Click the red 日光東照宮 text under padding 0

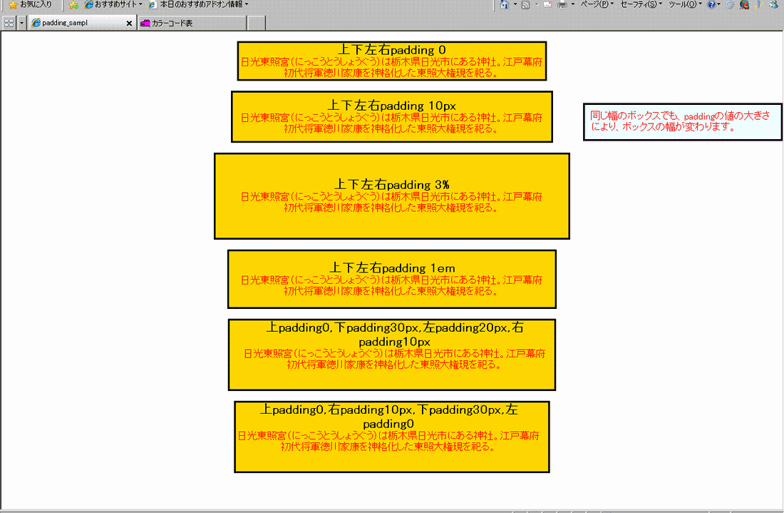coord(391,68)
